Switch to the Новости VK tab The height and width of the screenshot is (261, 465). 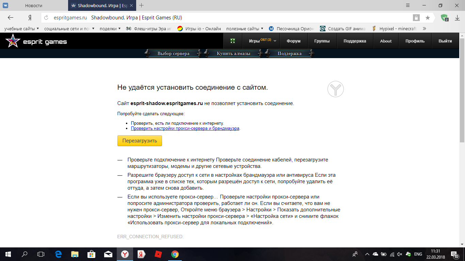pos(34,6)
